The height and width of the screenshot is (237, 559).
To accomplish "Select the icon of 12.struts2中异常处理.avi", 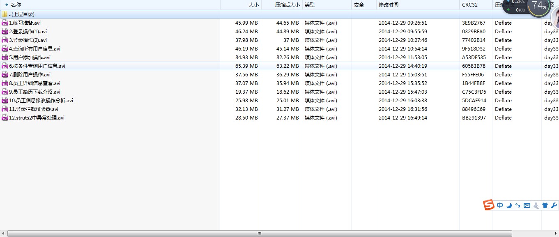I will 5,118.
